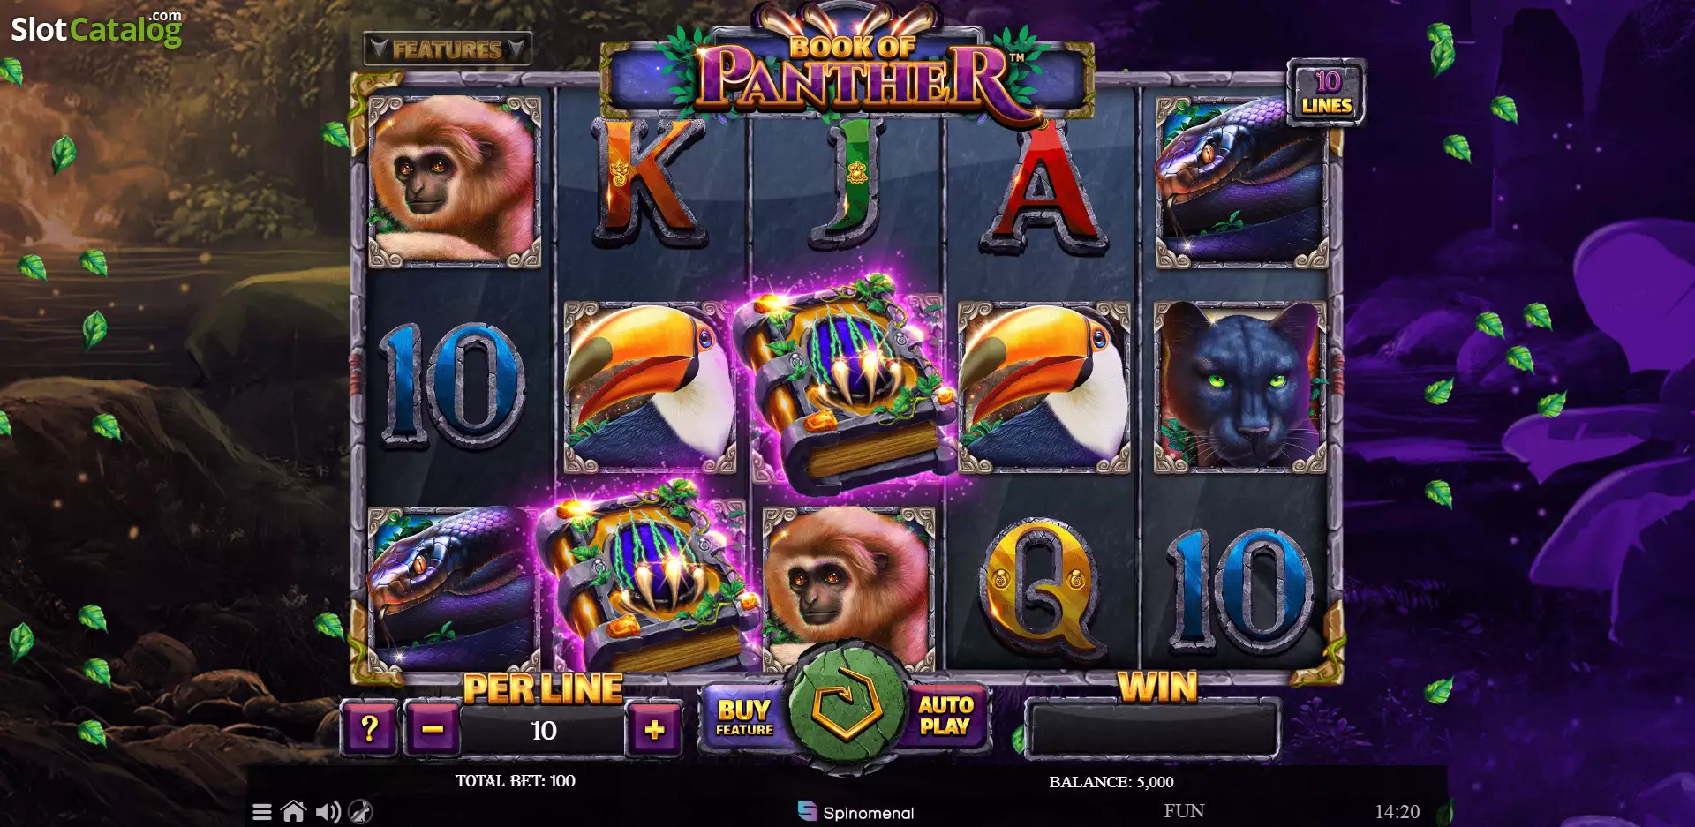Go to the home lobby icon

tap(293, 811)
